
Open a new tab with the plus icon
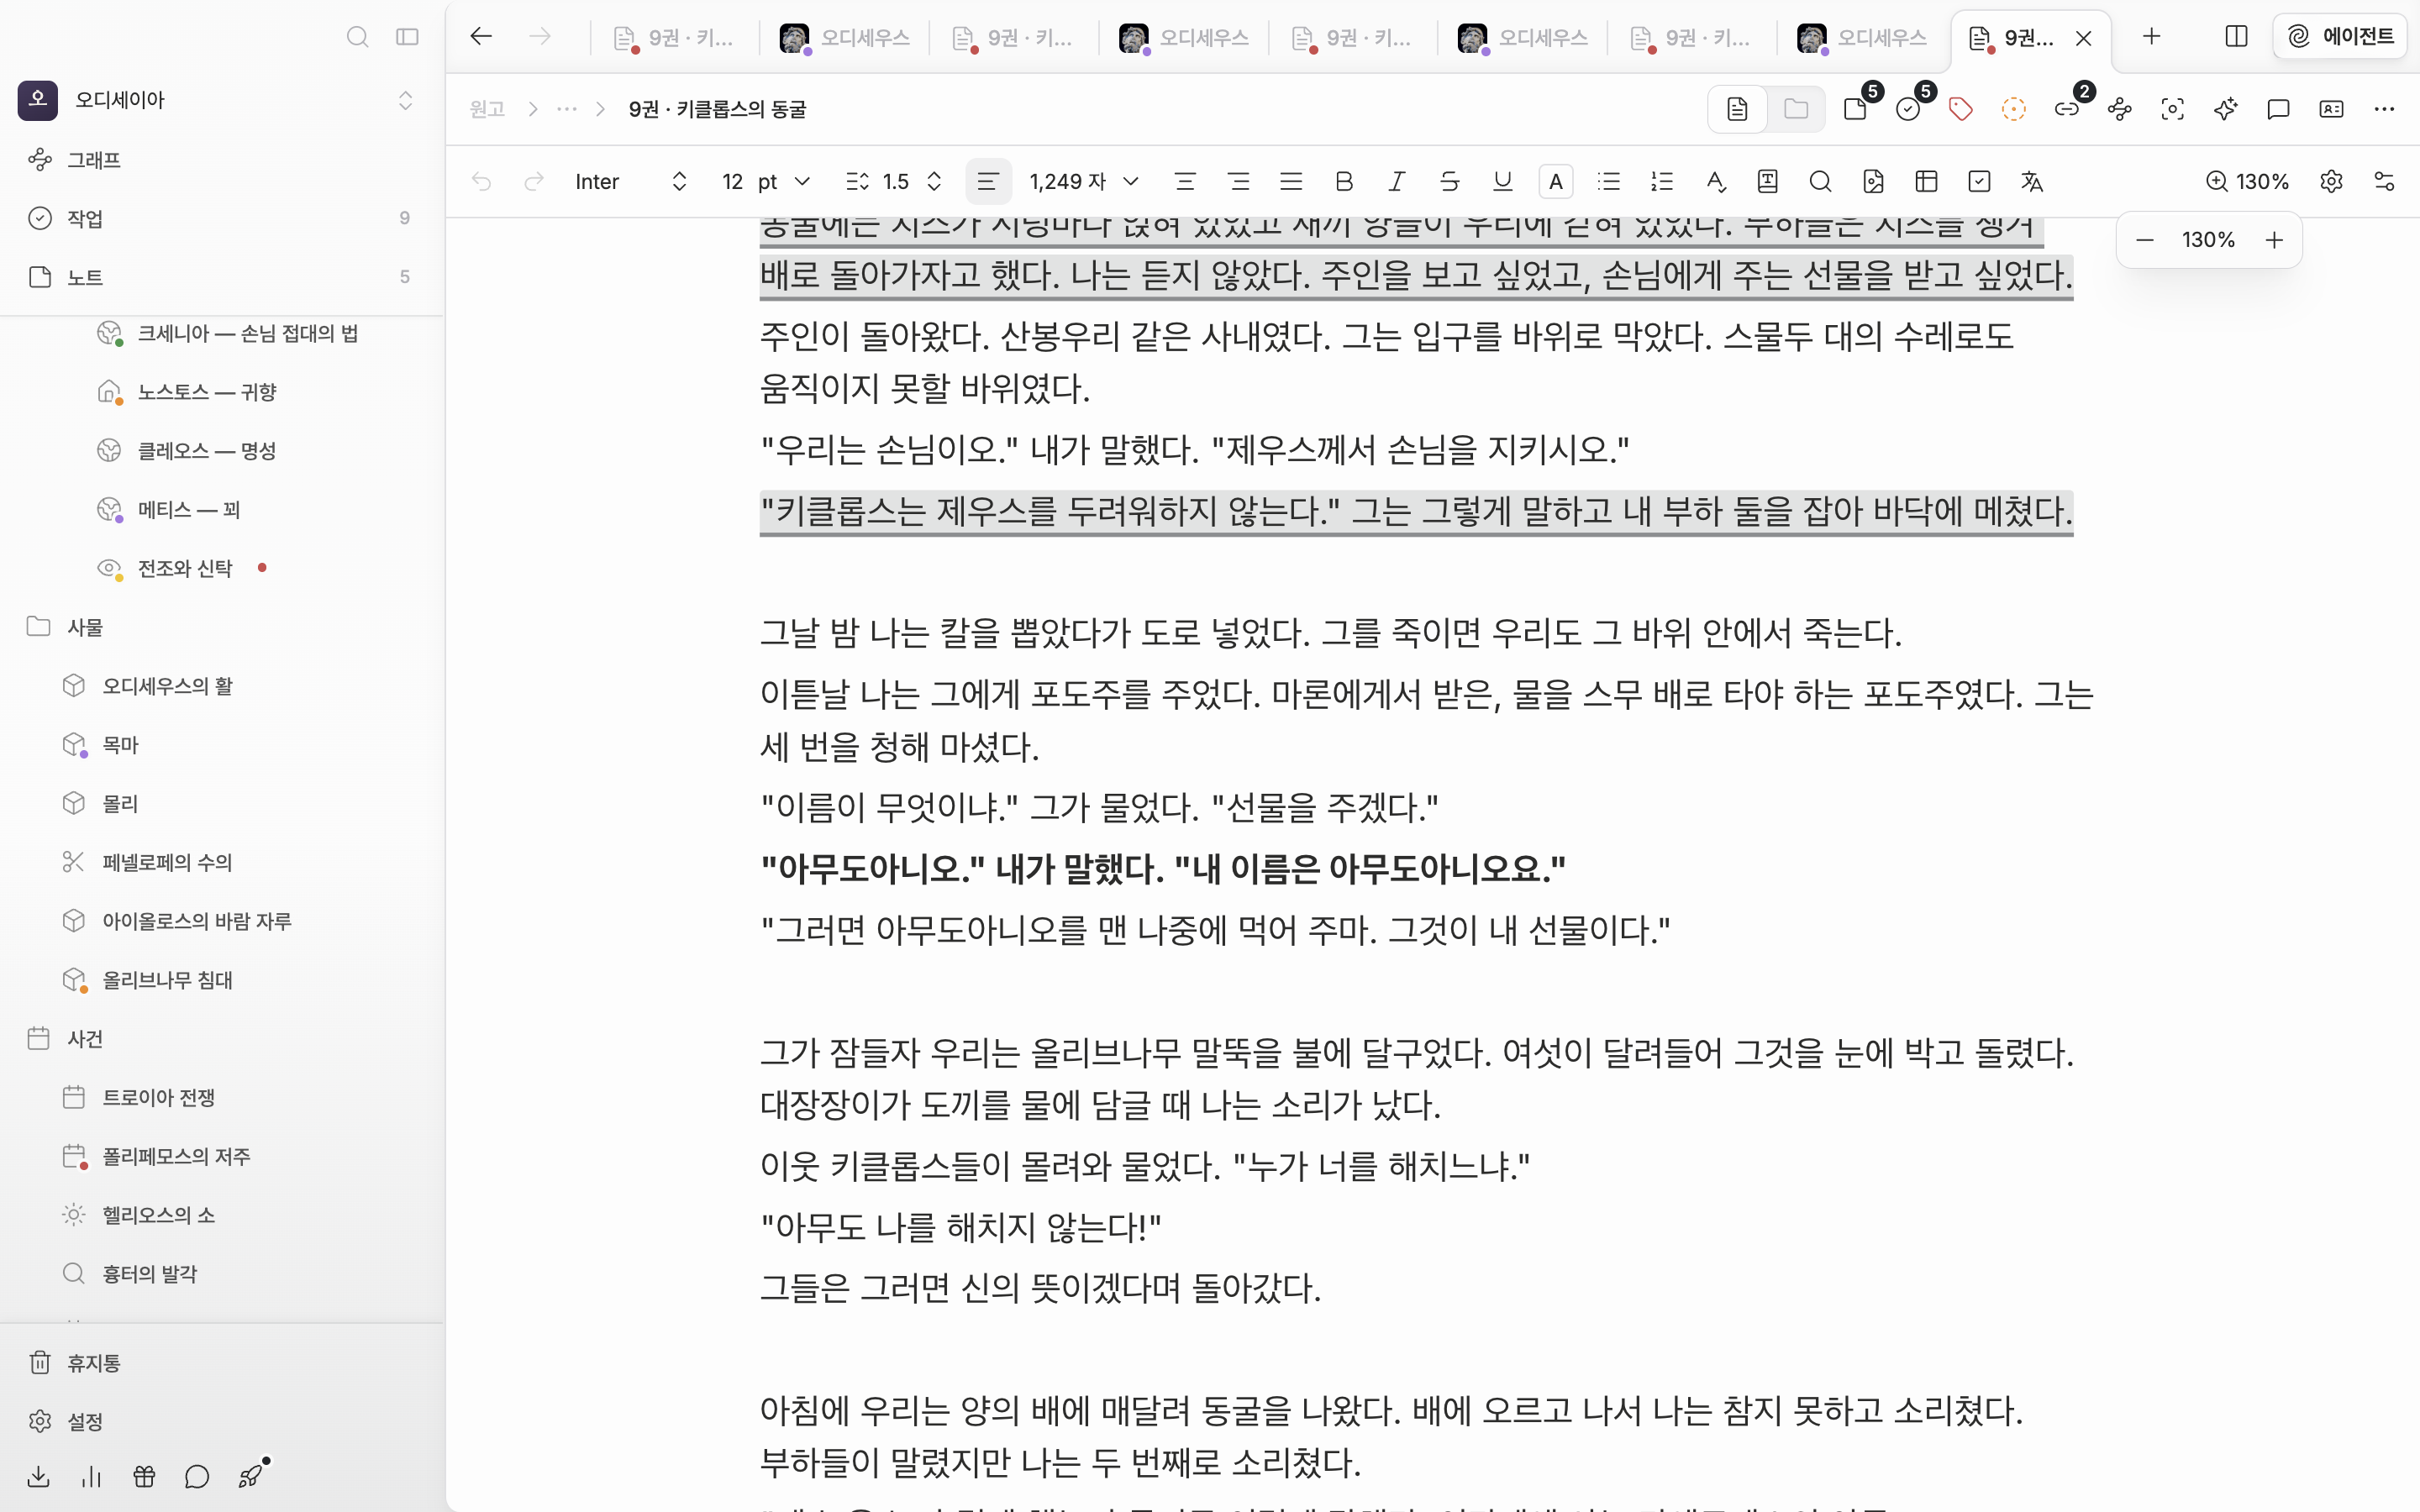[x=2152, y=37]
